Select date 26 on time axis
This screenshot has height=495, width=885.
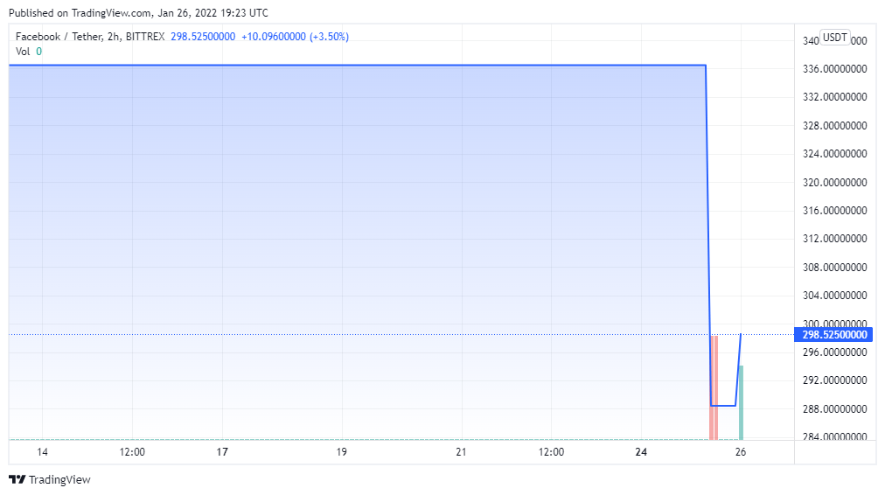pos(740,452)
